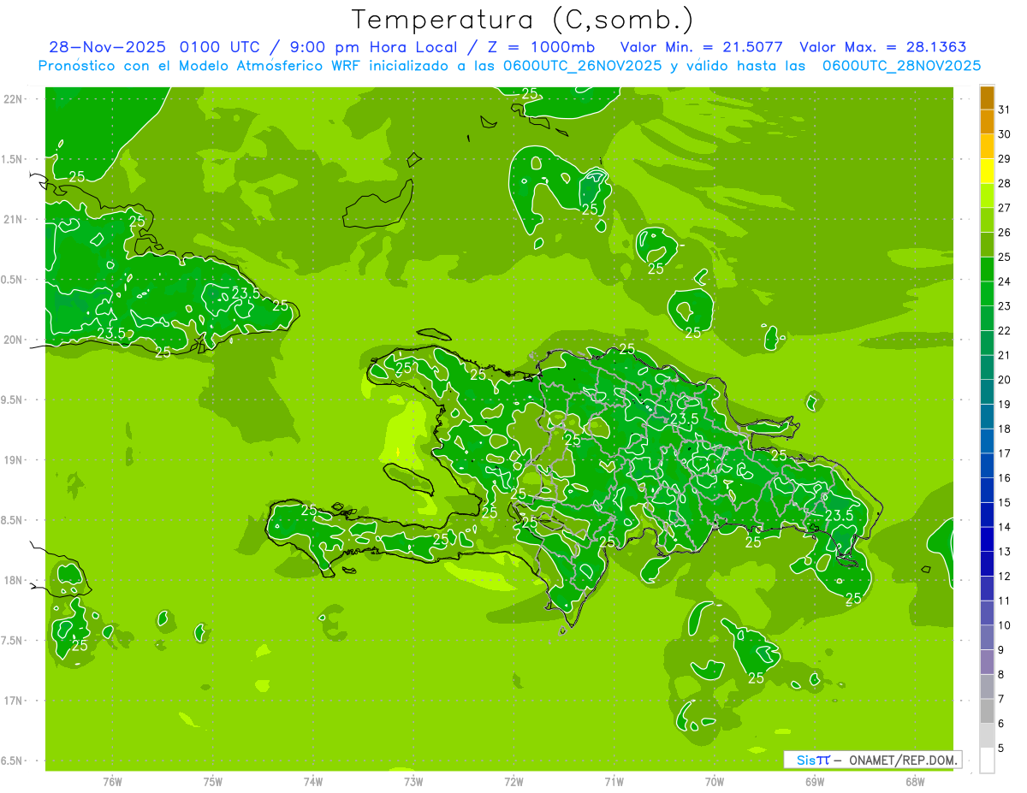Click the legend value label 10
The width and height of the screenshot is (1027, 793).
(x=1005, y=626)
